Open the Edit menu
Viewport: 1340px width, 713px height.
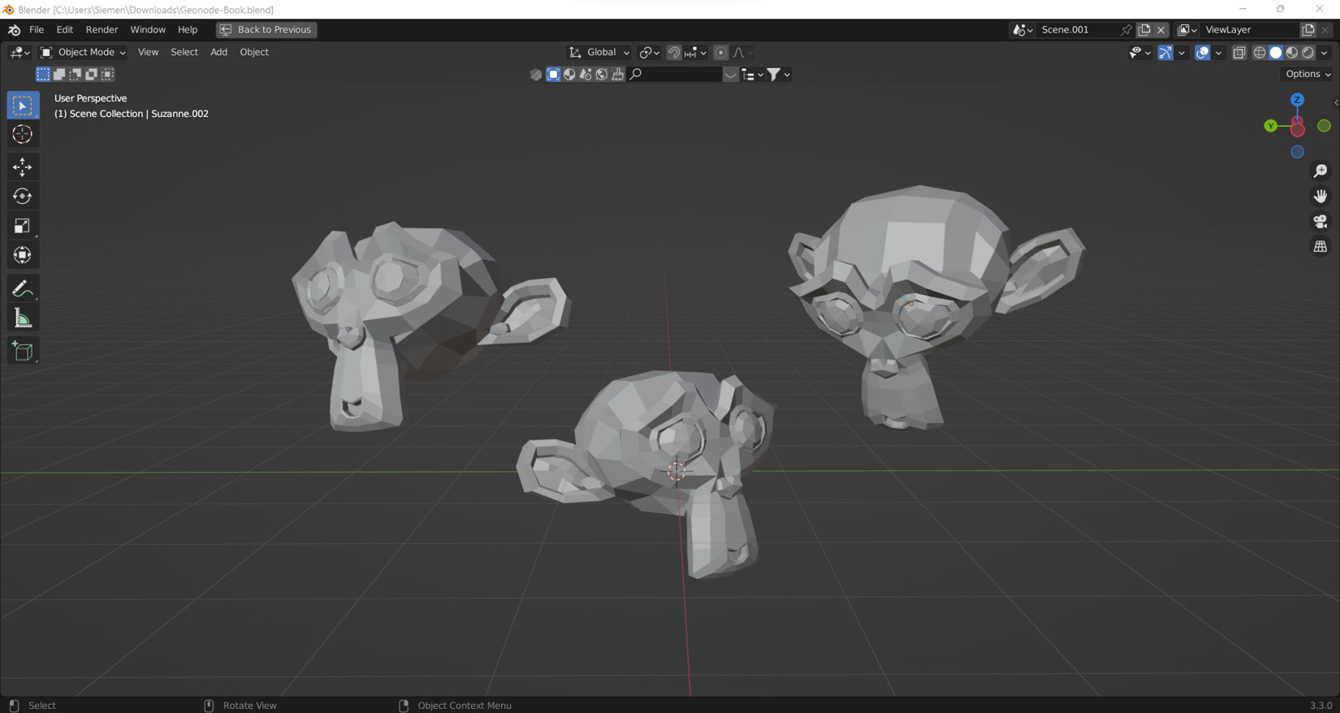pyautogui.click(x=64, y=29)
